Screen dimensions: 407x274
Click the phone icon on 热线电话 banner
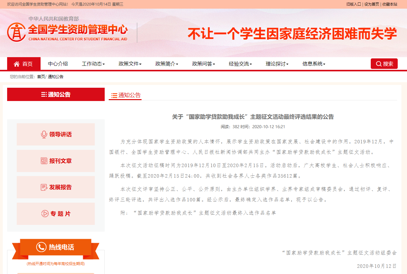click(x=41, y=247)
